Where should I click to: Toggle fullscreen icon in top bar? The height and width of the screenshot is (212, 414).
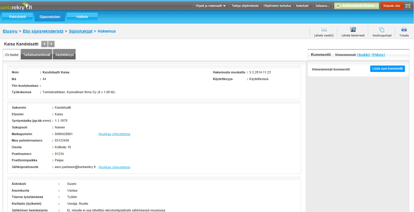tap(408, 6)
